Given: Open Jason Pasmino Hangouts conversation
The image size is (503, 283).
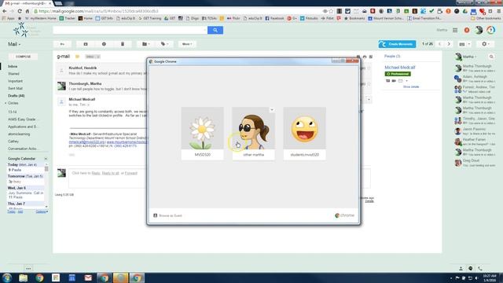Looking at the screenshot, I should 475,131.
